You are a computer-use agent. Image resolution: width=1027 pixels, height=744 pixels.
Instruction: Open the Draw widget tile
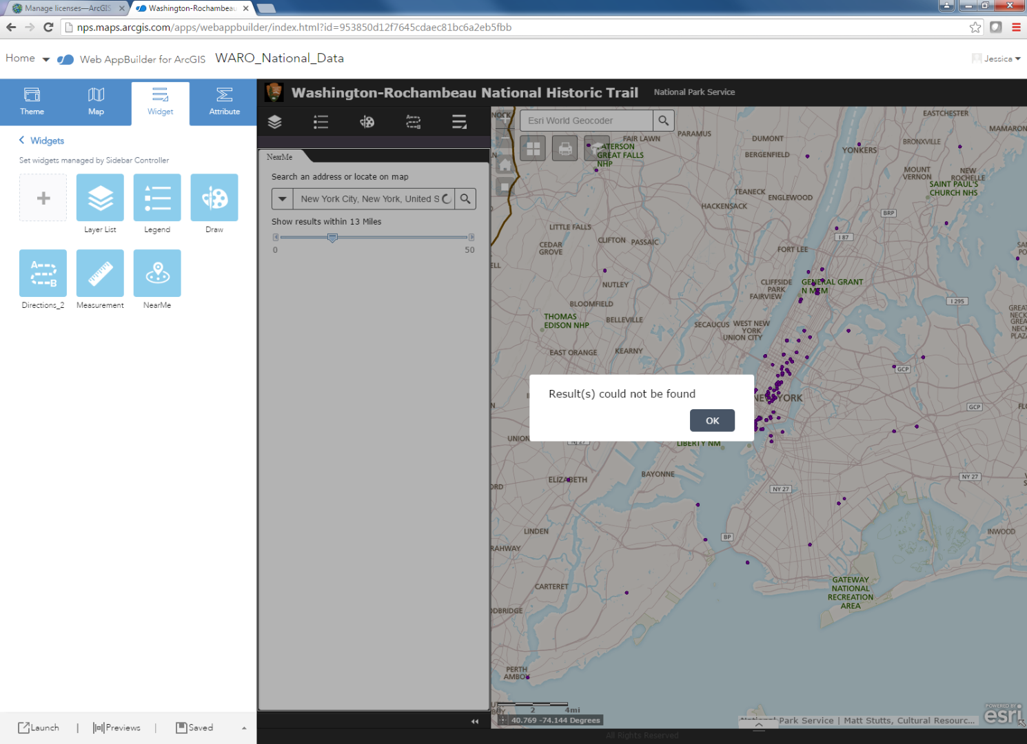pos(214,198)
